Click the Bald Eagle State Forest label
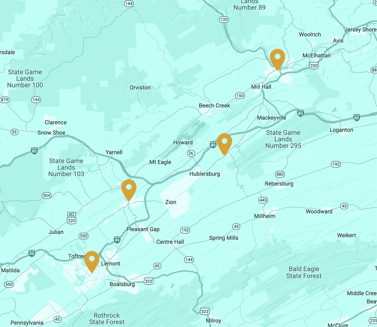 [x=304, y=272]
